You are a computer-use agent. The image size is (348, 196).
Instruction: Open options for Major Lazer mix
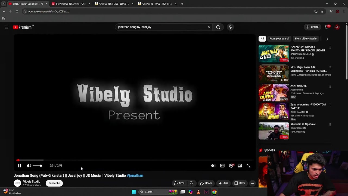(x=330, y=68)
